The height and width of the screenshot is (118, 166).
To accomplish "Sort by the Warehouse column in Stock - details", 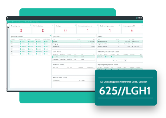I will pos(62,55).
